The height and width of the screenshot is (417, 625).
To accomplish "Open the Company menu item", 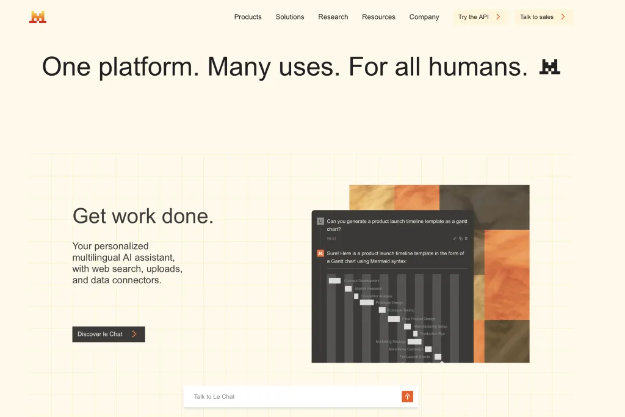I will (424, 17).
